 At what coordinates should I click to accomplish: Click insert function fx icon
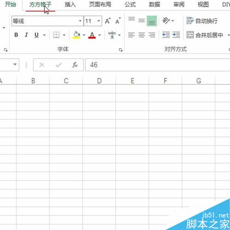pos(75,65)
